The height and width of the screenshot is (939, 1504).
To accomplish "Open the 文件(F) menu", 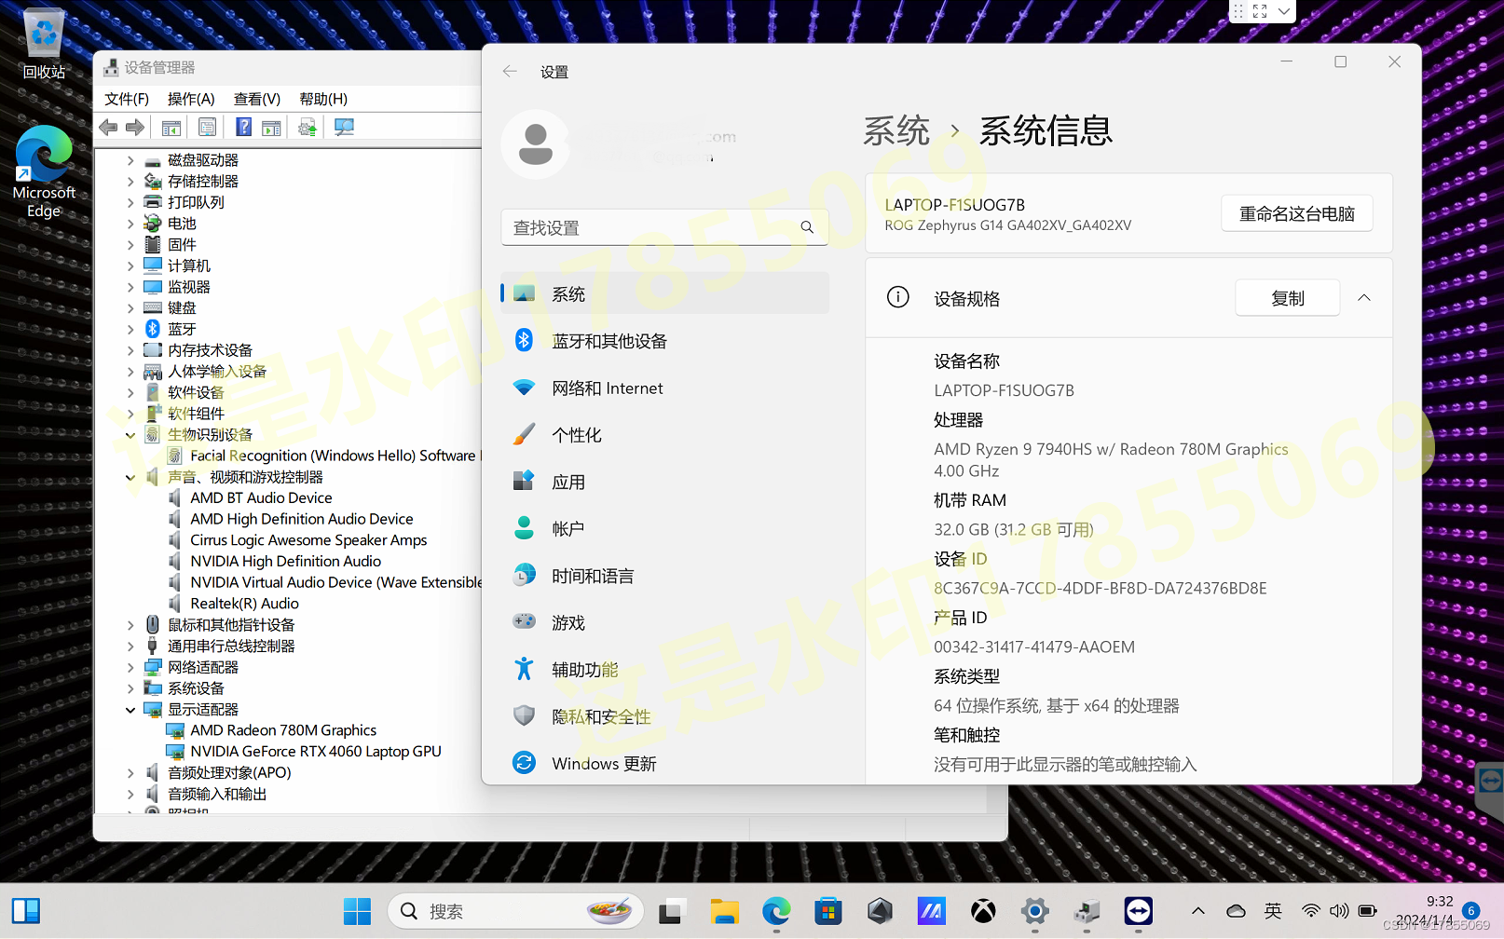I will (127, 99).
